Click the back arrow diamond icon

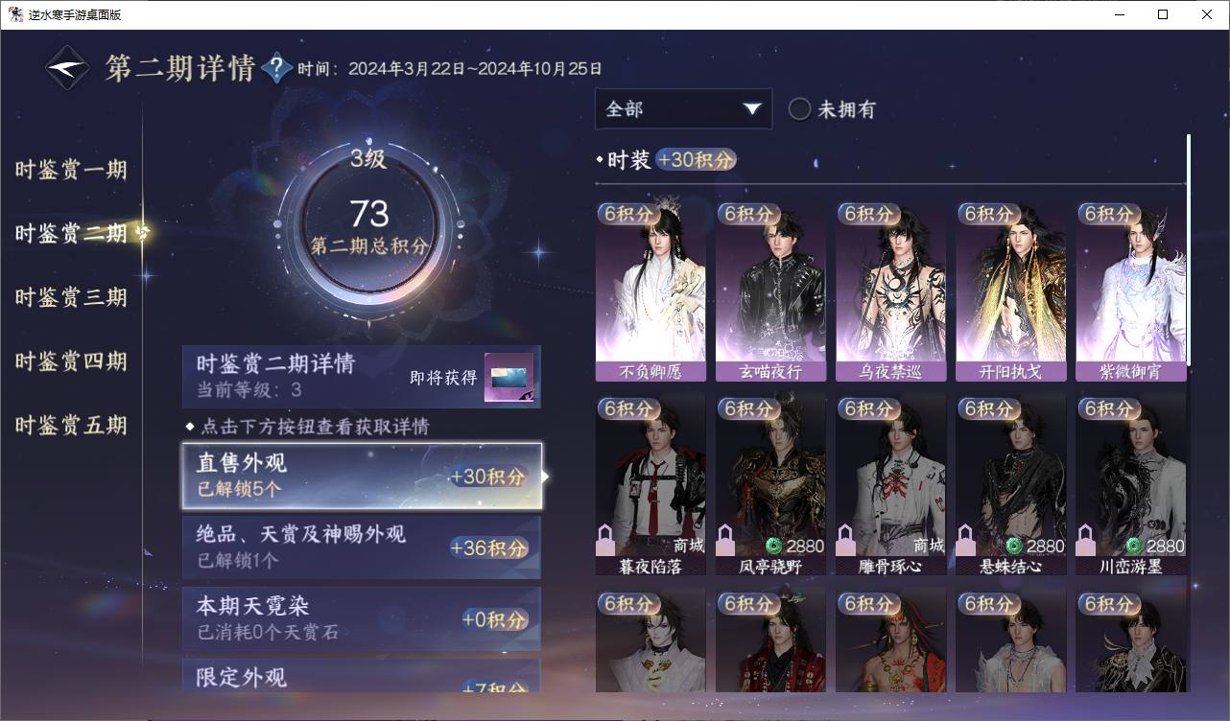68,68
